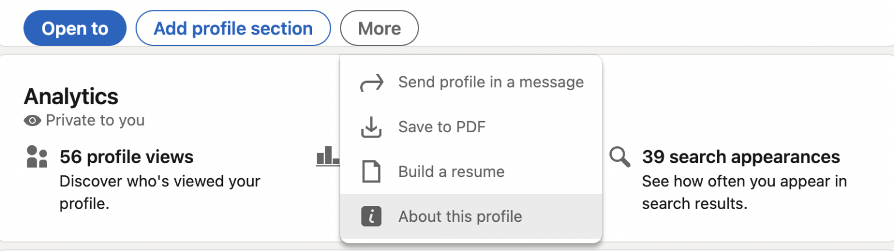Open the 39 search appearances link
This screenshot has width=894, height=251.
(741, 157)
